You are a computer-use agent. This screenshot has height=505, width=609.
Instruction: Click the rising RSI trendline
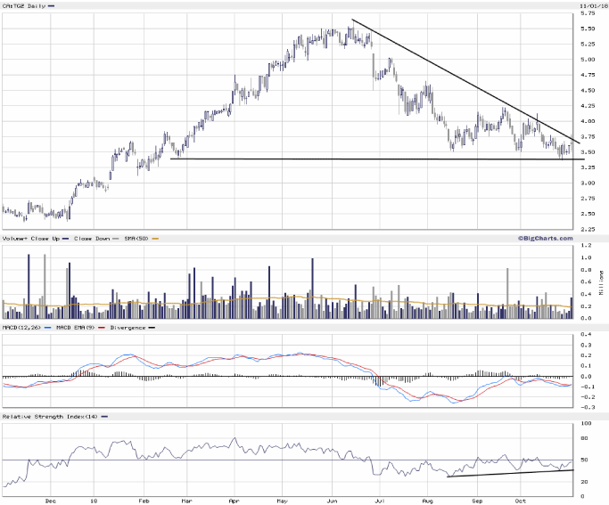508,472
